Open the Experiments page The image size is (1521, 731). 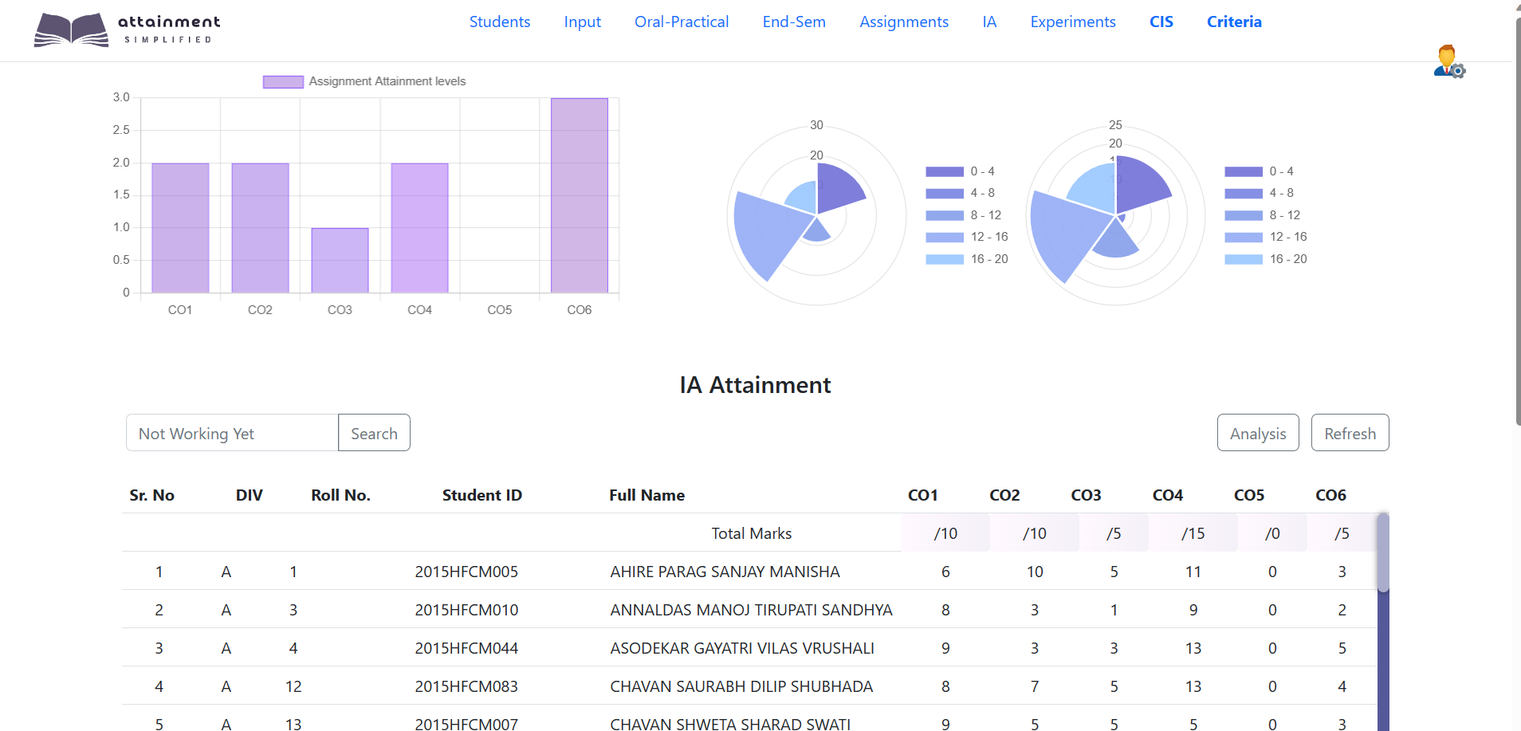pos(1073,22)
